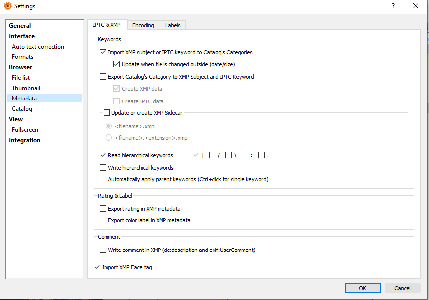The image size is (429, 300).
Task: Enable Export Catalog's Category to XMP Subject
Action: coord(103,77)
